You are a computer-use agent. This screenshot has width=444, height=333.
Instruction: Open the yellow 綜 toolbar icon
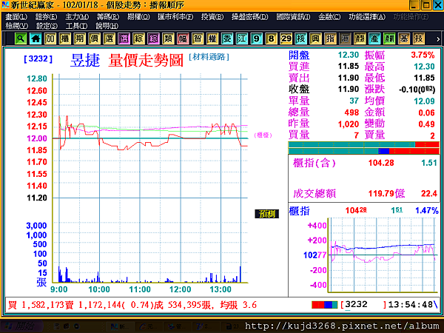click(138, 38)
